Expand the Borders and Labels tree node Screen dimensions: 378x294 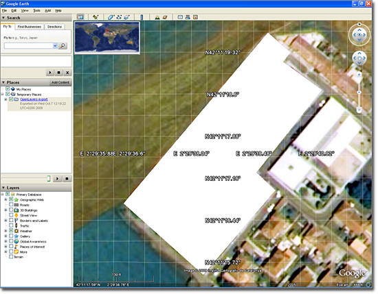click(x=5, y=221)
